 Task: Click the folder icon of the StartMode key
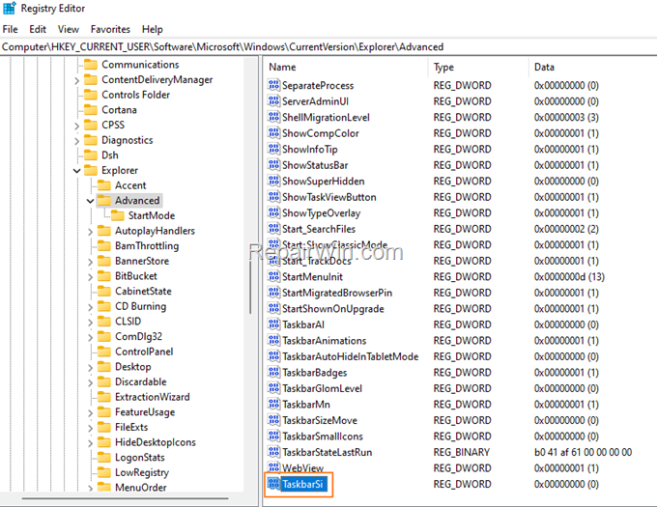tap(117, 215)
